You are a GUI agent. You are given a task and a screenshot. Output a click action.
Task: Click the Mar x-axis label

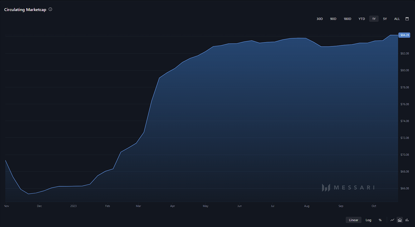(x=138, y=206)
